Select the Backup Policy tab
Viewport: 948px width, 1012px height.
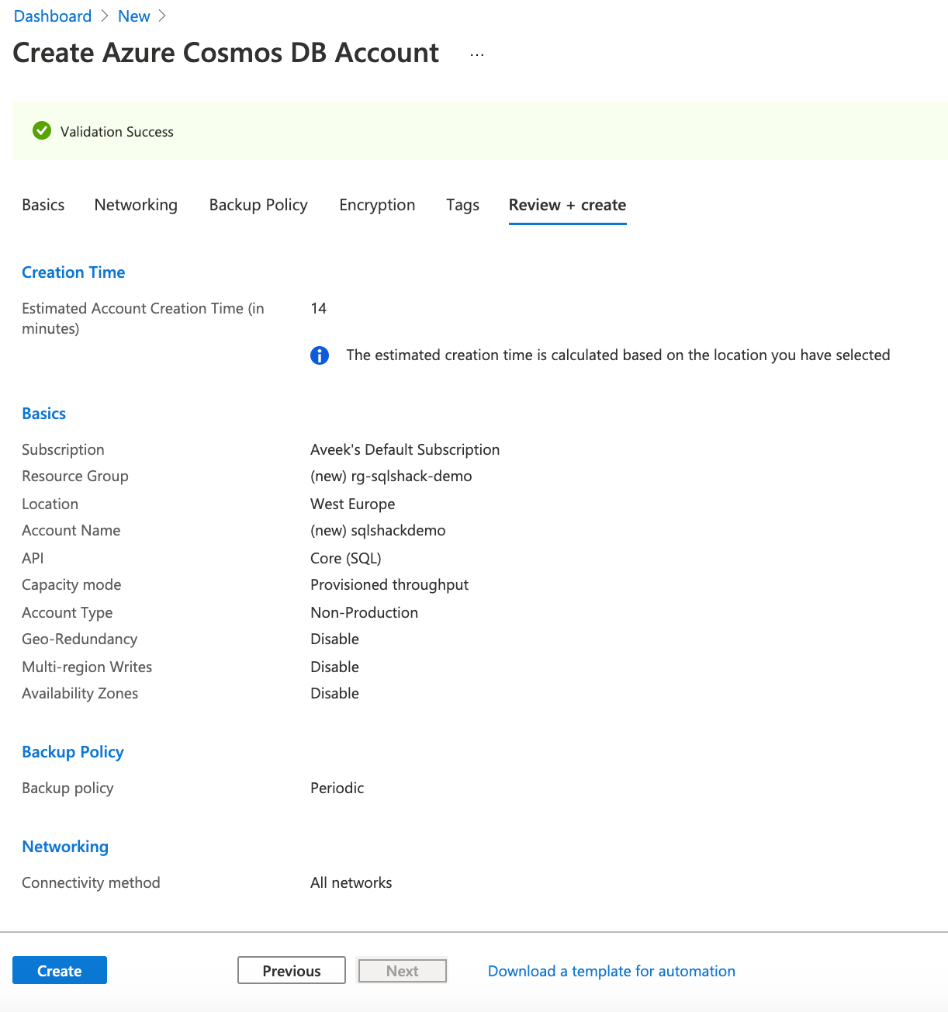click(x=258, y=205)
